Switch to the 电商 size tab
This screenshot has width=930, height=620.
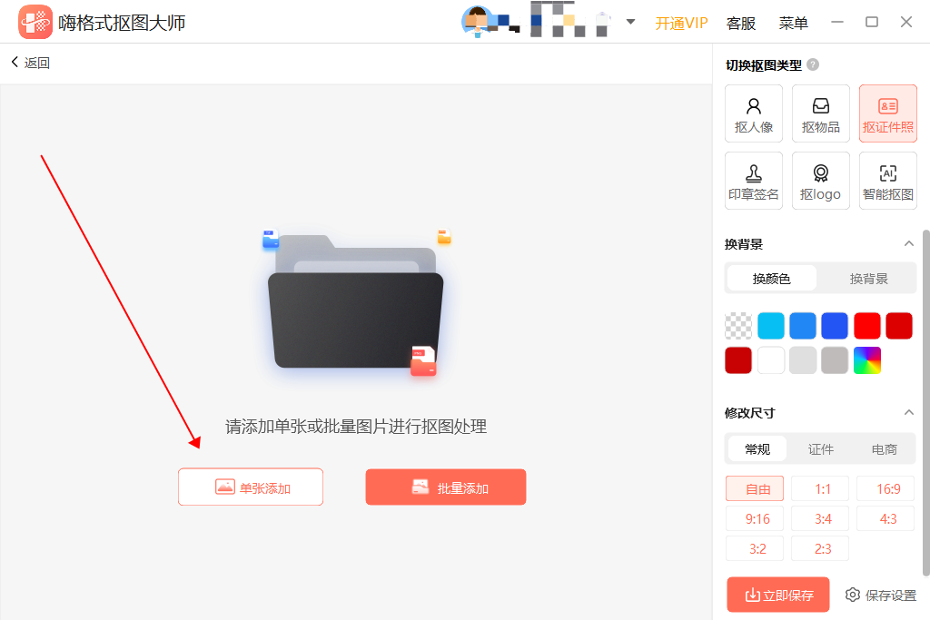885,449
